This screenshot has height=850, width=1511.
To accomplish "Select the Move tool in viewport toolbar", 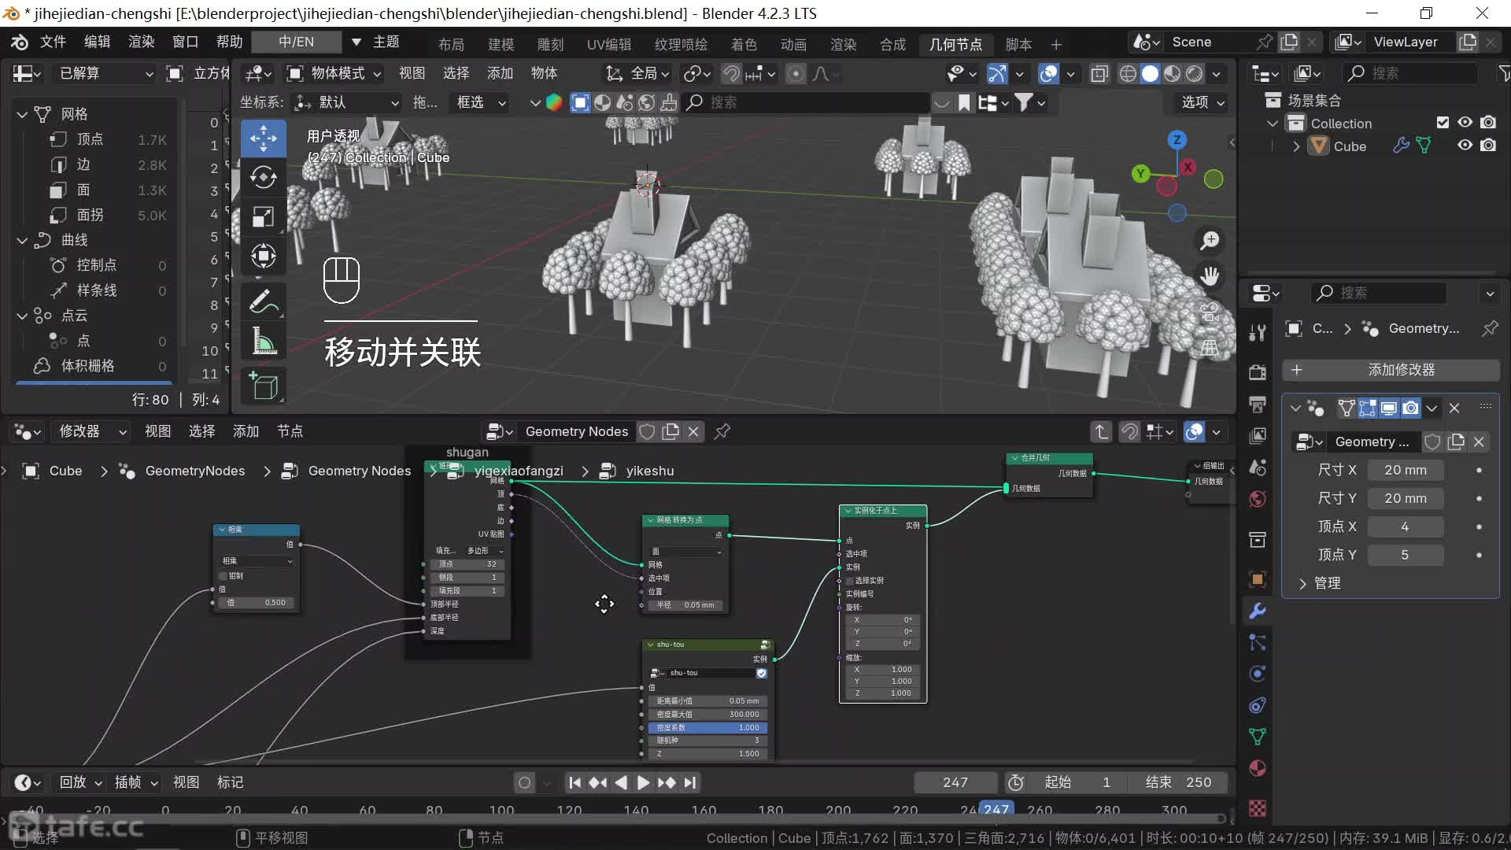I will click(x=263, y=139).
